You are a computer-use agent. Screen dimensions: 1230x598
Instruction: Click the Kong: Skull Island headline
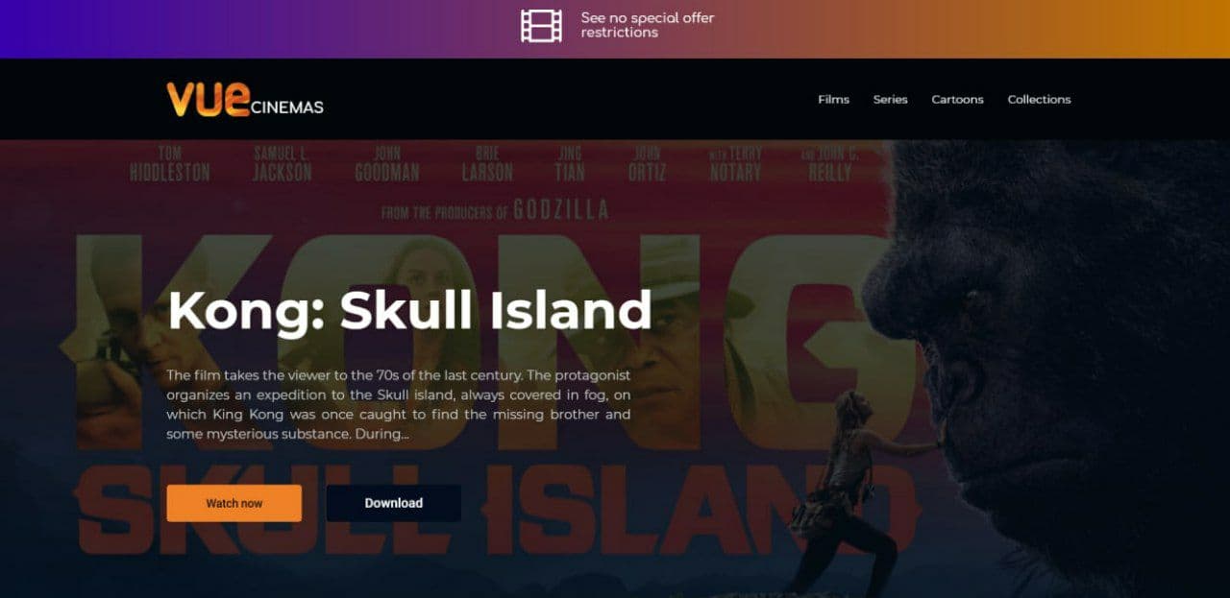pos(409,310)
